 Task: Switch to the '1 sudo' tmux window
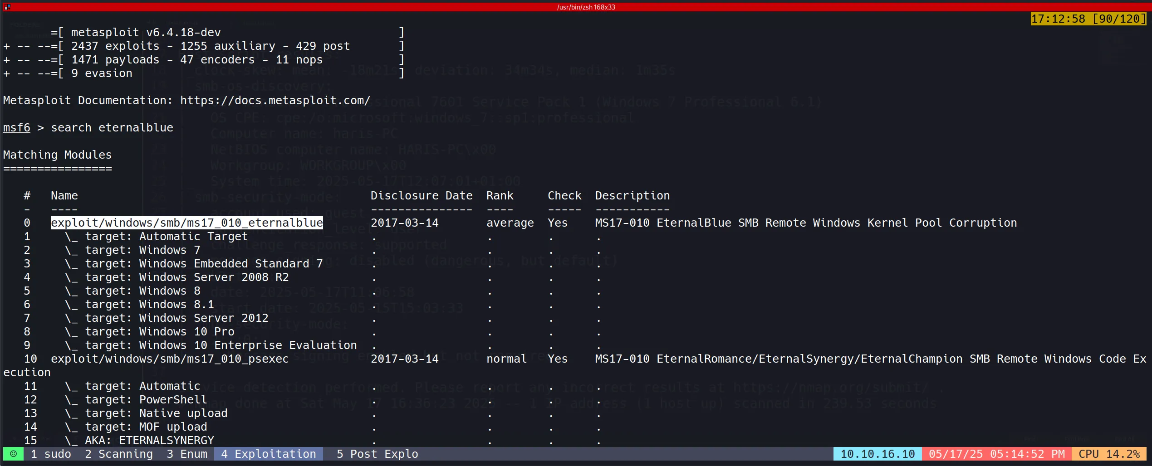51,454
